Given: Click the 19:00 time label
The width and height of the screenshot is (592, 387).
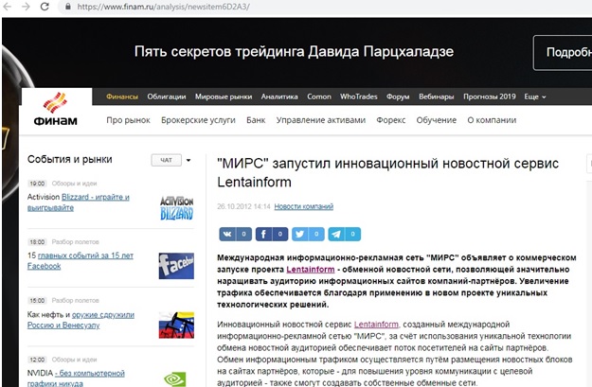Looking at the screenshot, I should [37, 184].
